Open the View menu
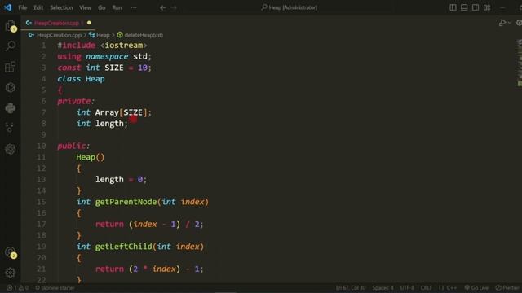This screenshot has width=522, height=293. coord(85,7)
